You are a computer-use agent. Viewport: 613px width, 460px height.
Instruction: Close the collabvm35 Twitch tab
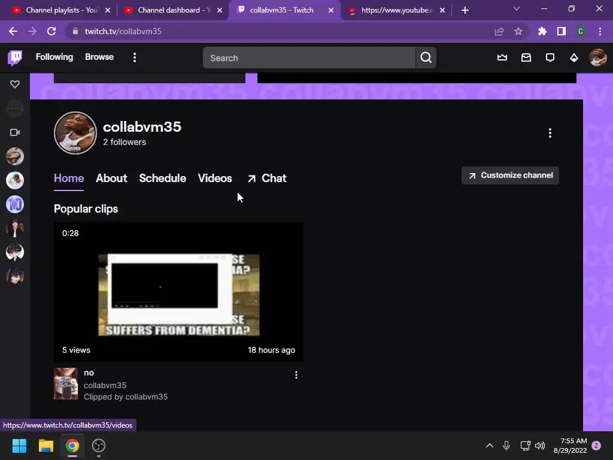click(331, 10)
